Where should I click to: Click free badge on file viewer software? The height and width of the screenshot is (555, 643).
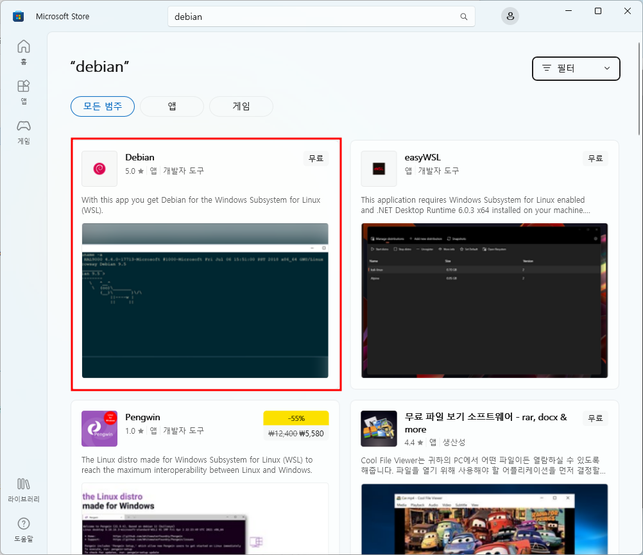click(596, 418)
